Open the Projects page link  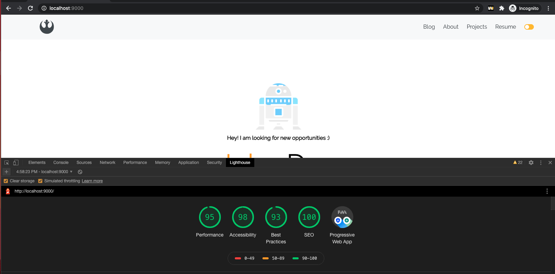click(x=477, y=27)
